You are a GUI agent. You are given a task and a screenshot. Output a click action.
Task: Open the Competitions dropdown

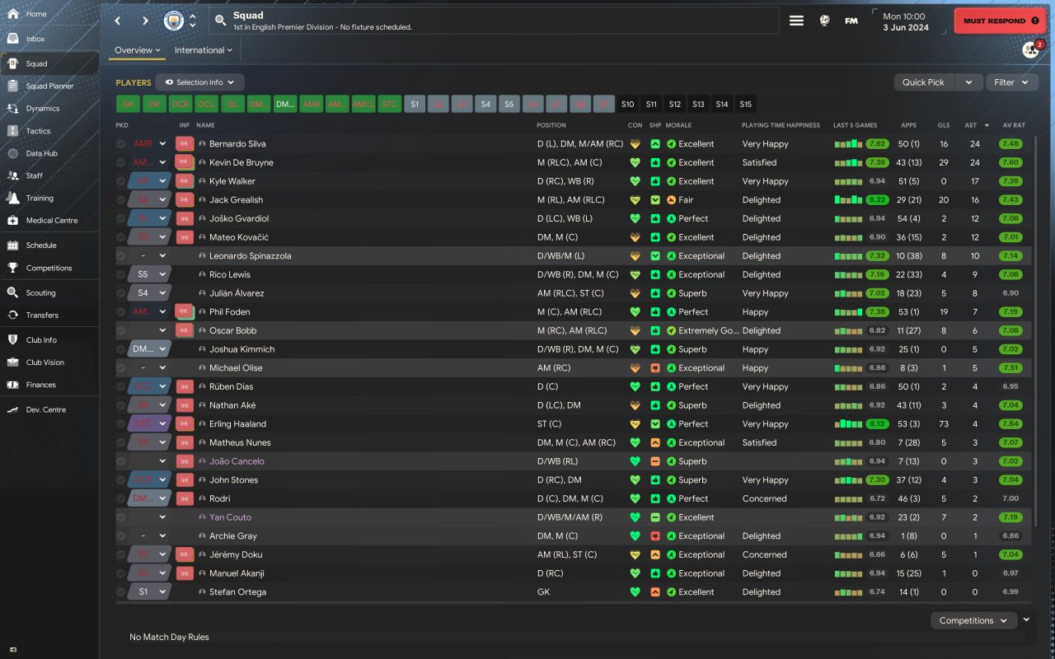(973, 620)
